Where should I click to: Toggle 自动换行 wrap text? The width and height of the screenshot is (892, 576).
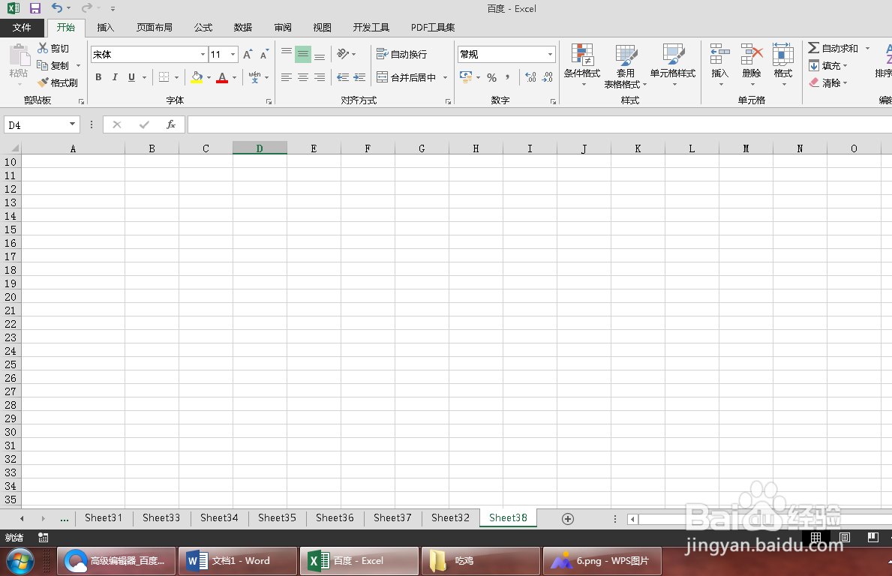click(x=401, y=55)
